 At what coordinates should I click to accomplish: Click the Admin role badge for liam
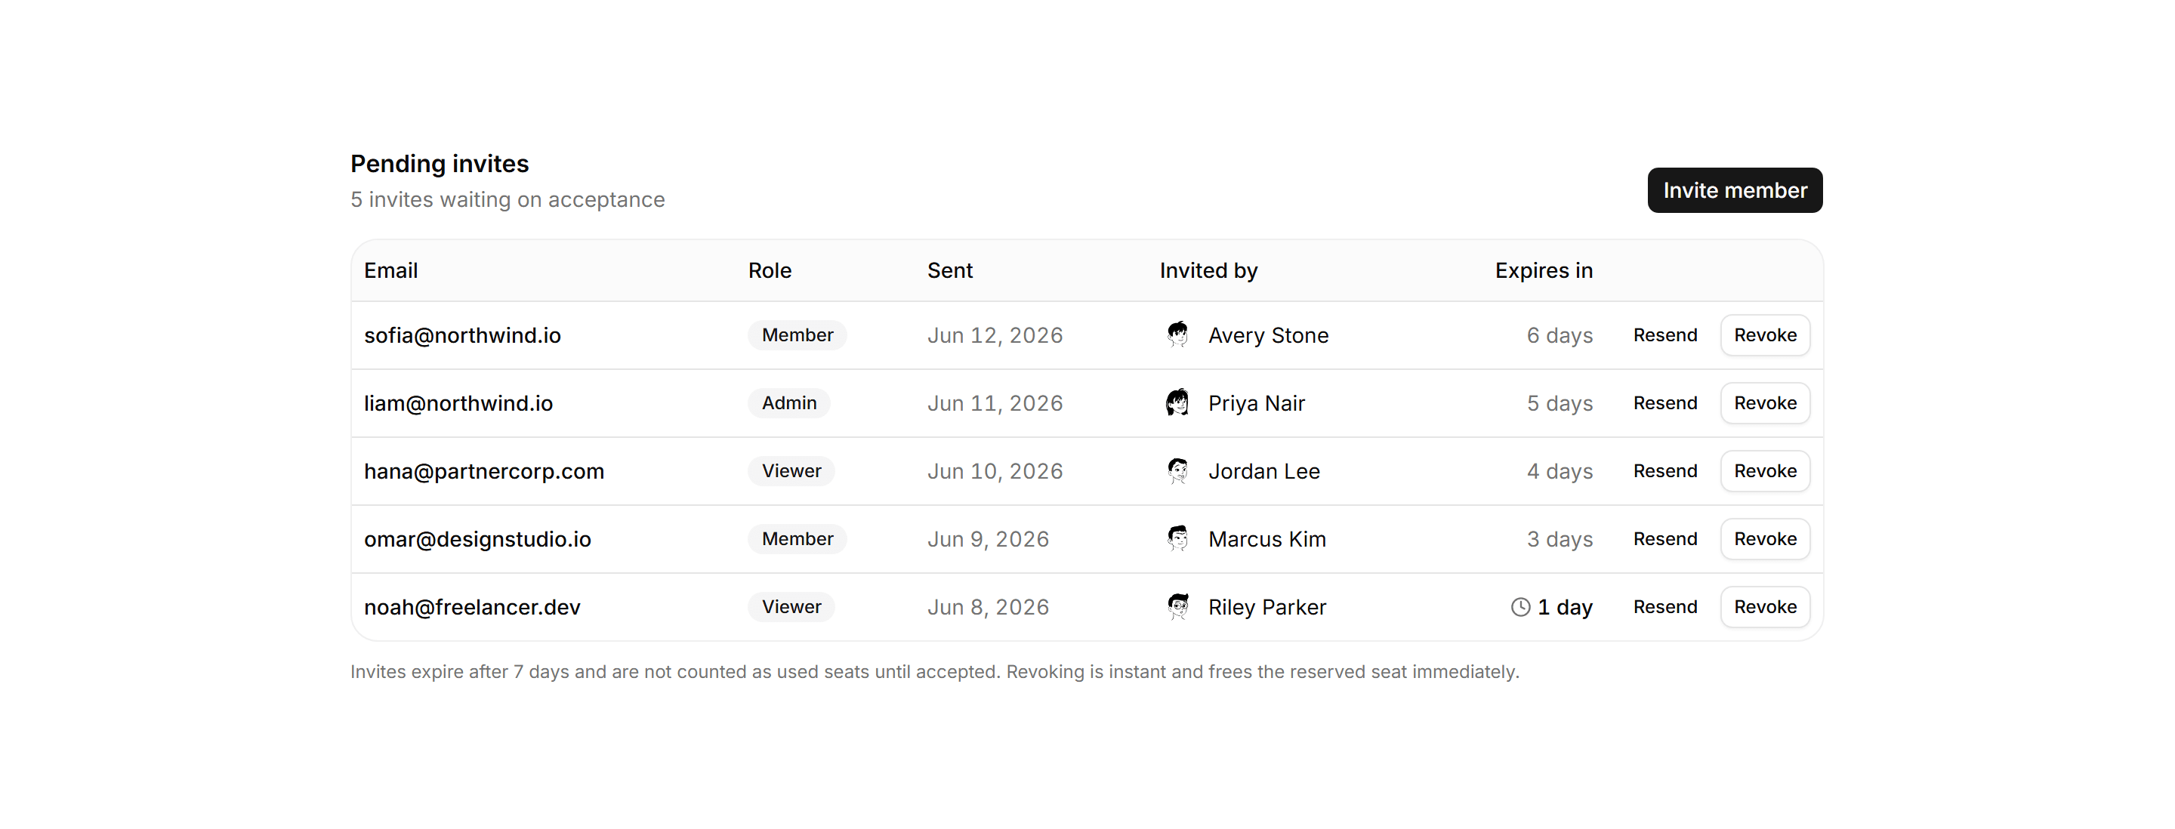(788, 402)
